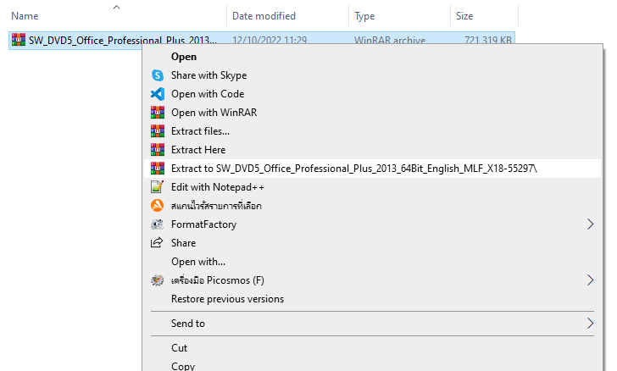Screen dimensions: 617x371
Task: Click the FormatFactory icon
Action: [158, 224]
